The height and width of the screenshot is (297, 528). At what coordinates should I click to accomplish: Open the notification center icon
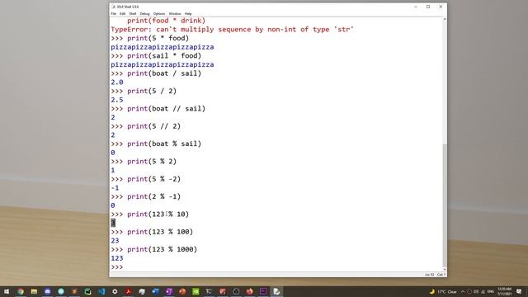[519, 291]
